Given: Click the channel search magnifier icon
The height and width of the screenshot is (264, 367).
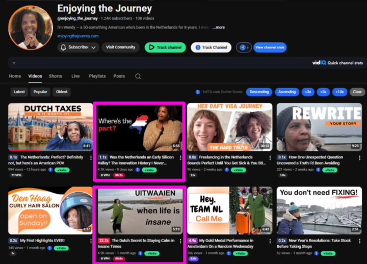Looking at the screenshot, I should click(138, 76).
